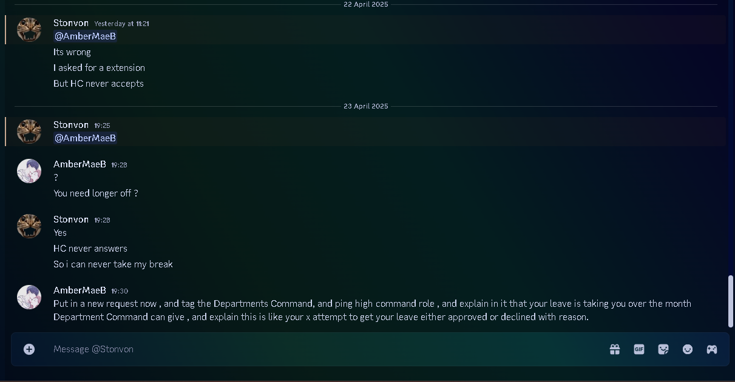Image resolution: width=735 pixels, height=382 pixels.
Task: Open the GIF picker
Action: tap(639, 349)
